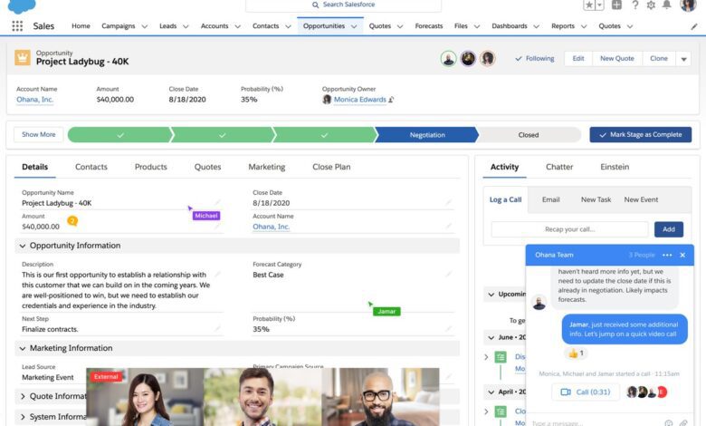Click Mark Stage as Complete
The height and width of the screenshot is (426, 706).
pos(640,135)
